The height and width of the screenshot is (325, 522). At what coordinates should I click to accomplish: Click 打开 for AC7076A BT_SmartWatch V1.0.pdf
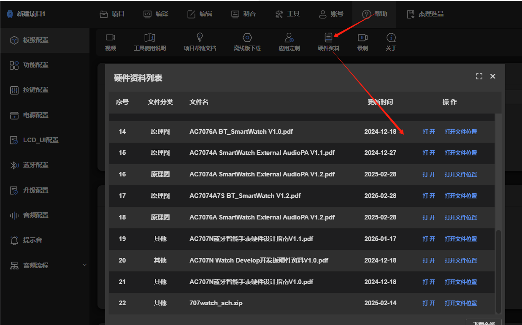pyautogui.click(x=429, y=132)
